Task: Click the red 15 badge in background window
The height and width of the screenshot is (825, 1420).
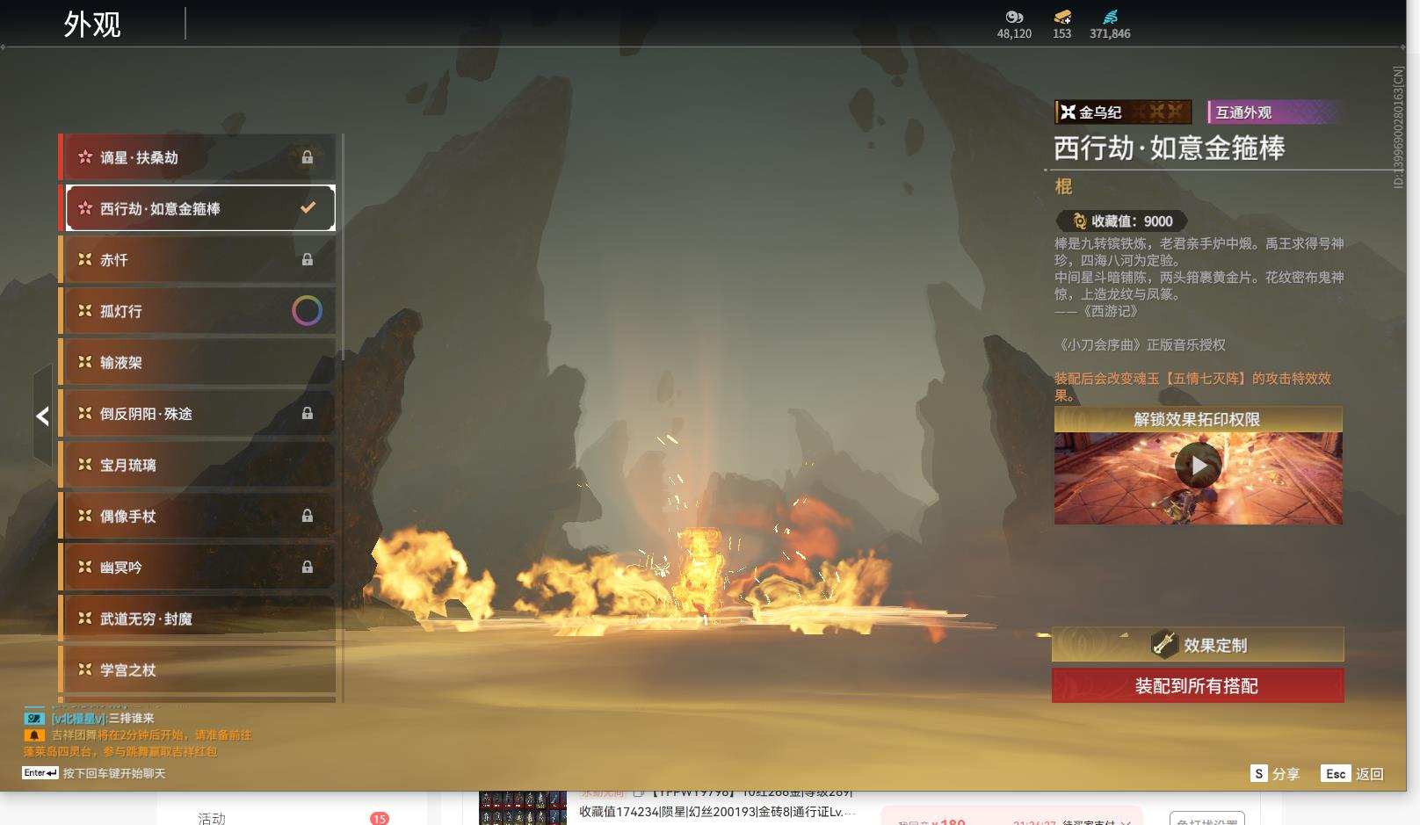Action: (x=380, y=818)
